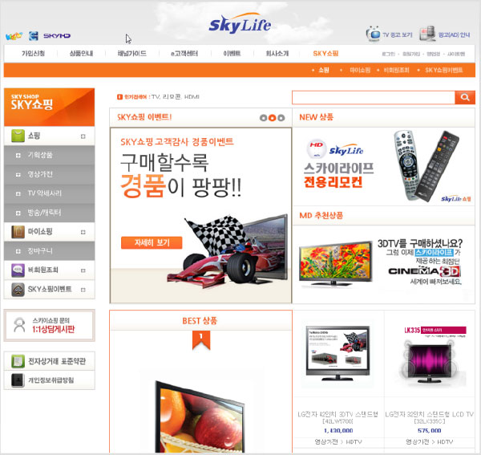The width and height of the screenshot is (481, 455).
Task: Select 비회원조회 in the orange submenu bar
Action: [x=396, y=70]
